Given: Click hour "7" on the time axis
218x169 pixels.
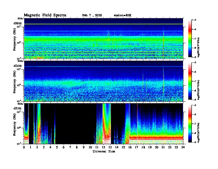Looking at the screenshot, I should (x=70, y=147).
